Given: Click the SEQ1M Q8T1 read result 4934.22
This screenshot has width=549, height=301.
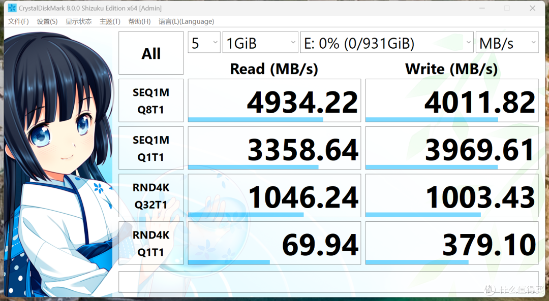Looking at the screenshot, I should pos(274,101).
